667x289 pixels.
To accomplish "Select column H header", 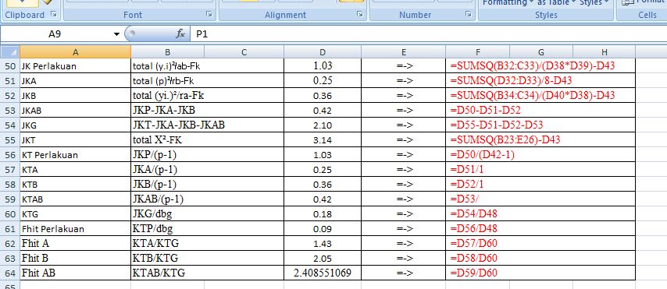I will tap(605, 52).
